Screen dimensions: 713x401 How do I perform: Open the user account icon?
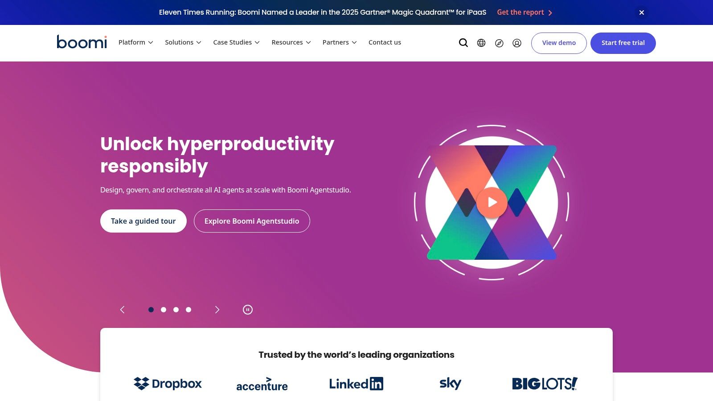(x=517, y=43)
